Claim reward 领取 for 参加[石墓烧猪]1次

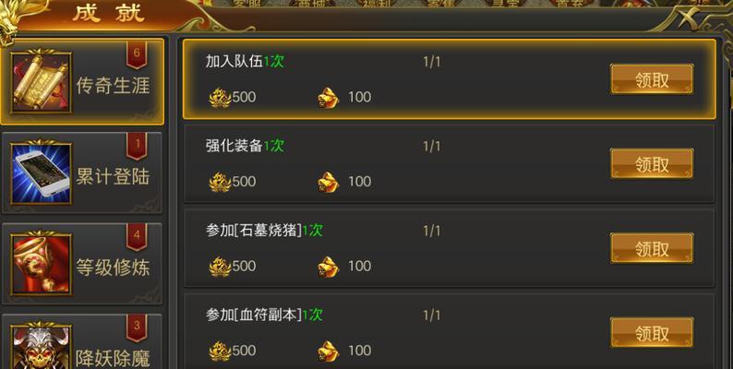pyautogui.click(x=652, y=248)
